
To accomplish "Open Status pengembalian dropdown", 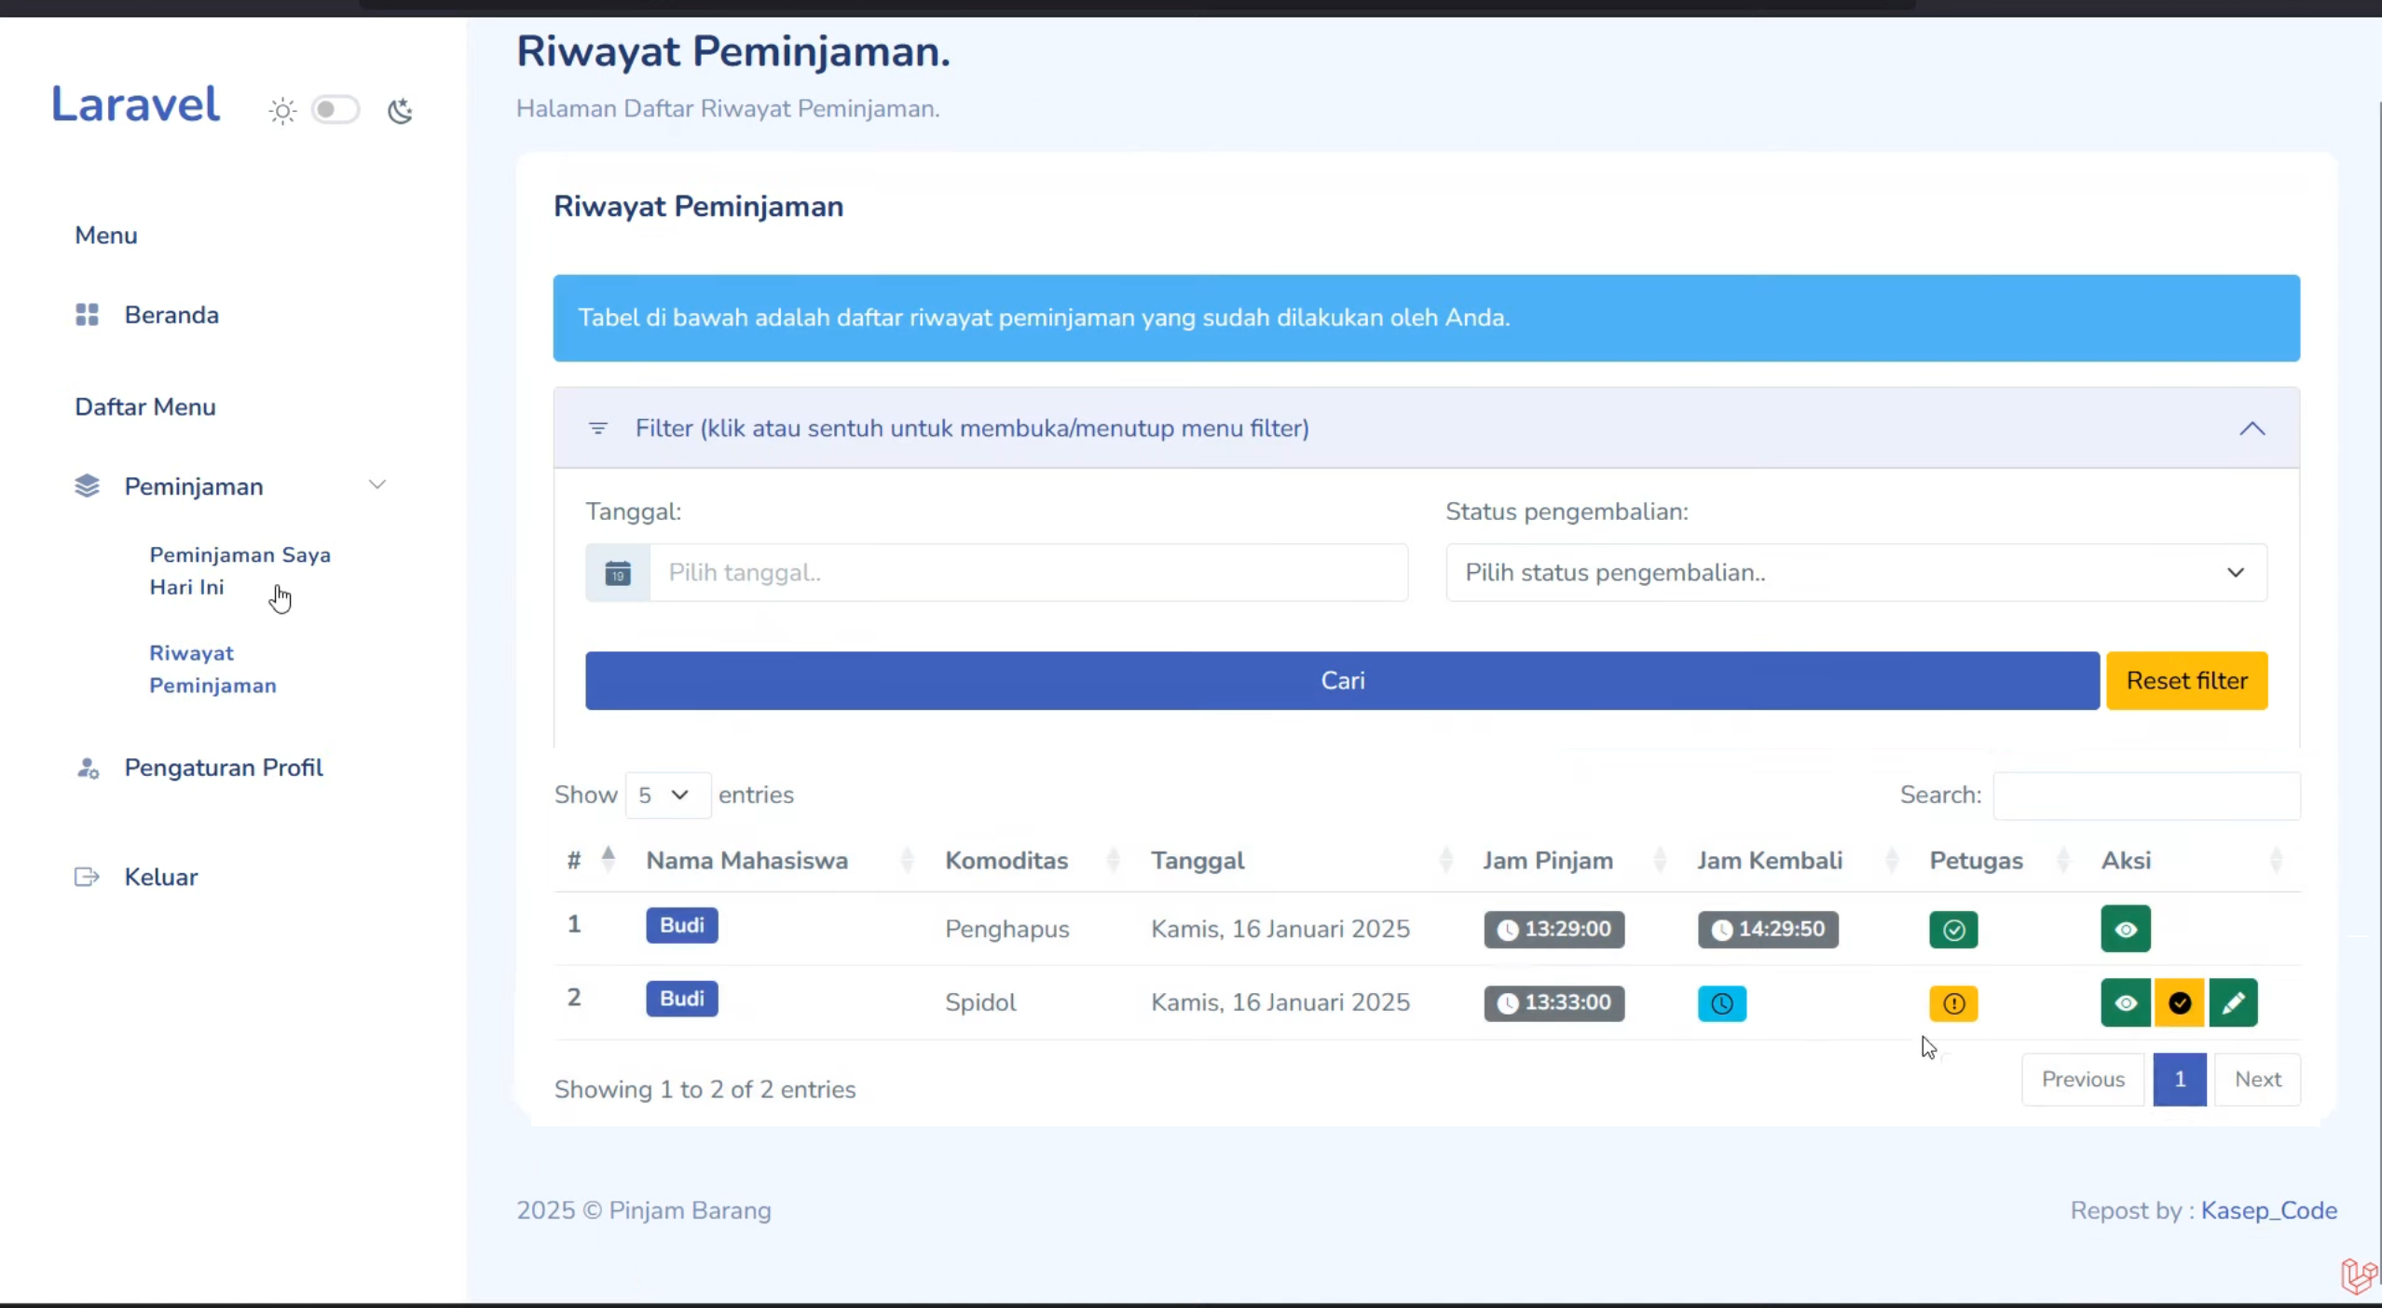I will coord(1856,573).
